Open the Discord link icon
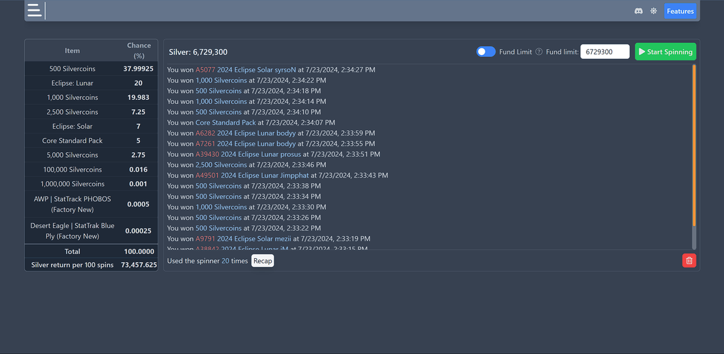Image resolution: width=724 pixels, height=354 pixels. (x=638, y=11)
